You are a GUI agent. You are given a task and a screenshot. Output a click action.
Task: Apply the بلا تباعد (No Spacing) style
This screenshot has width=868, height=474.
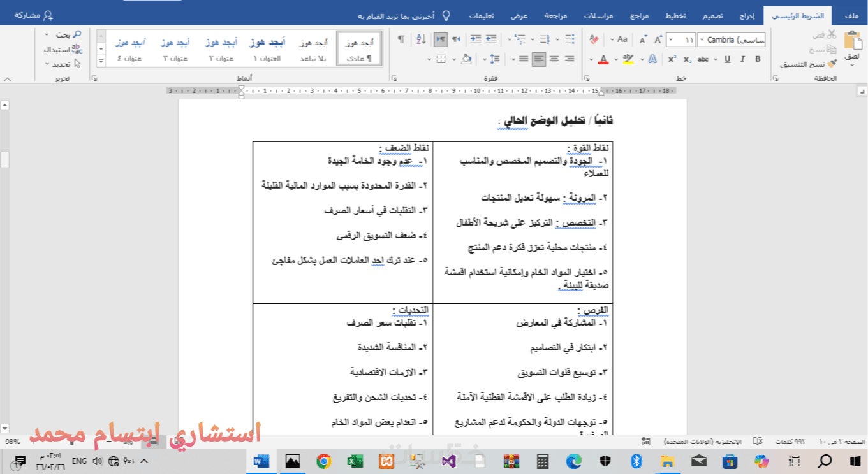313,49
